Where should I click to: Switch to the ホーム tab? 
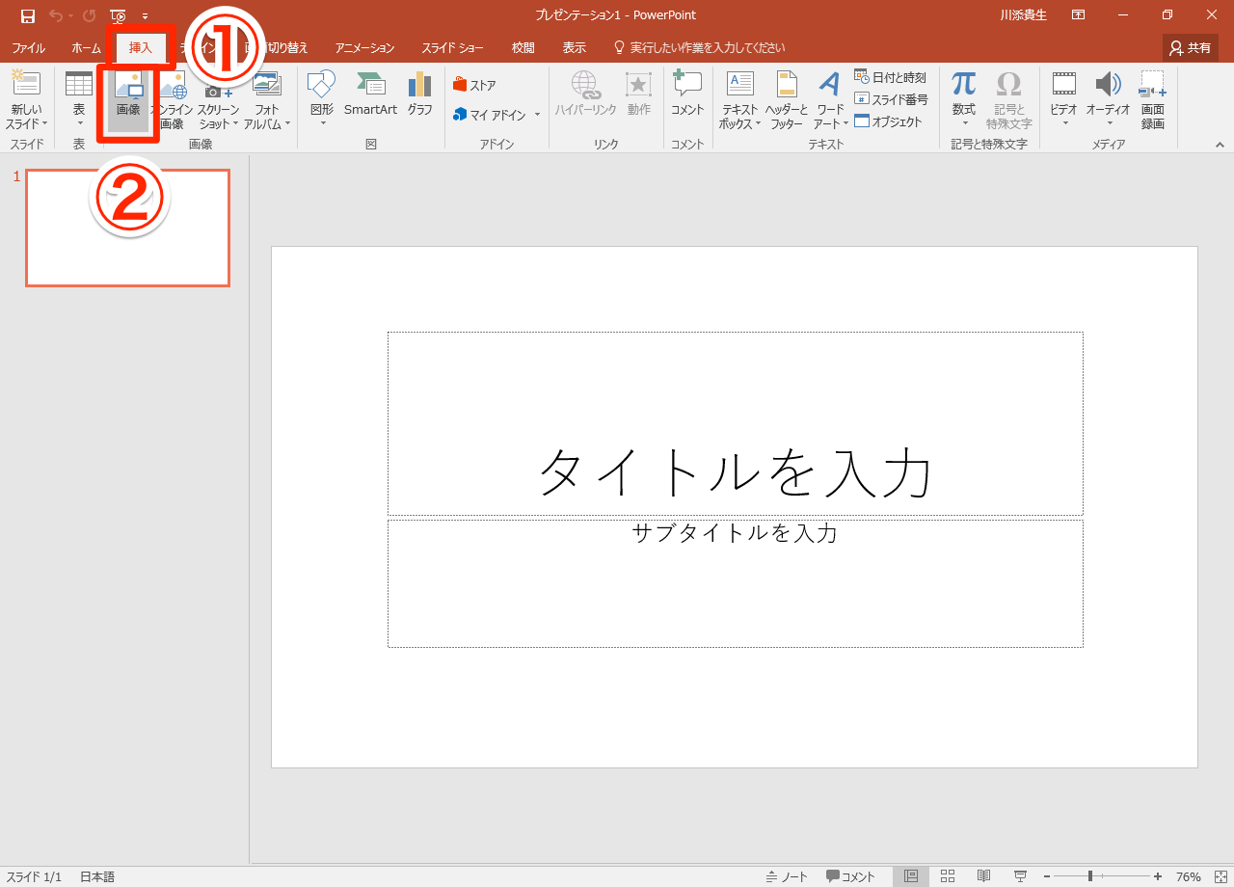coord(86,47)
